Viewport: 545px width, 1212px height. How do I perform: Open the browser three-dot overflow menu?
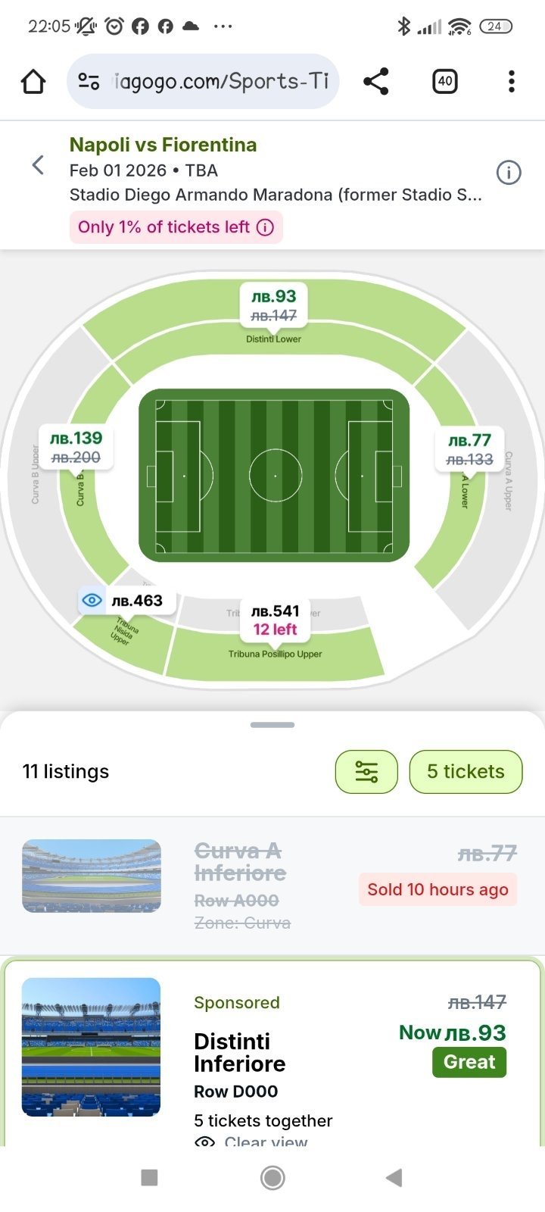(512, 81)
